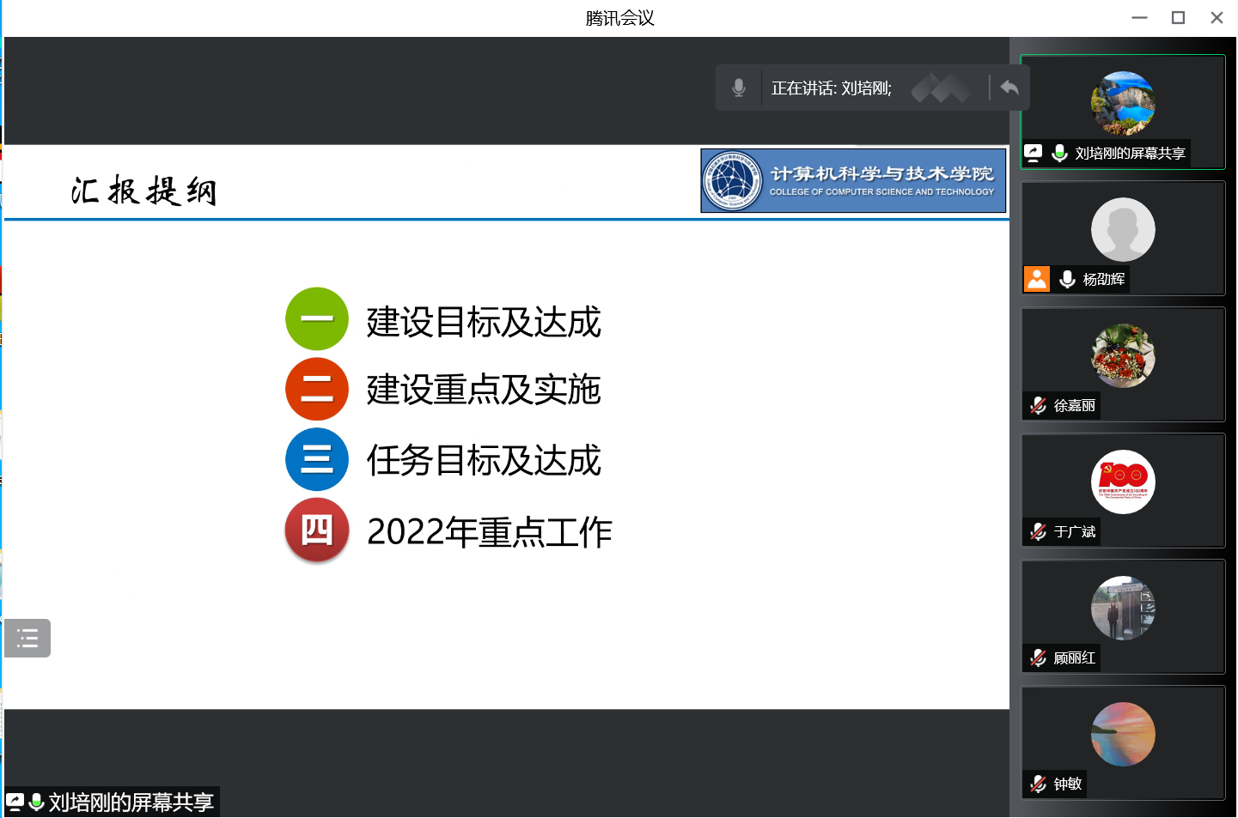The image size is (1238, 818).
Task: Click the green circle labeled 一
Action: coord(317,318)
